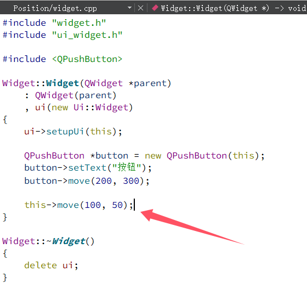Click the 50 argument in this->move

pyautogui.click(x=117, y=205)
